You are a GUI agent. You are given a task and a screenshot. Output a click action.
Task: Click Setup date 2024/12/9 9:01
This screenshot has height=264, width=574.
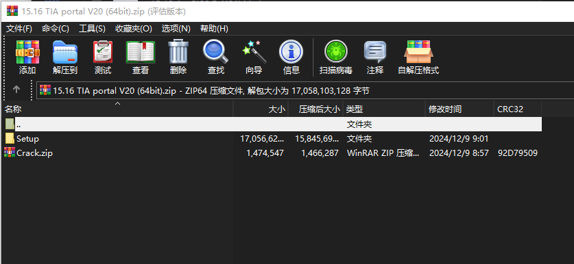point(459,139)
